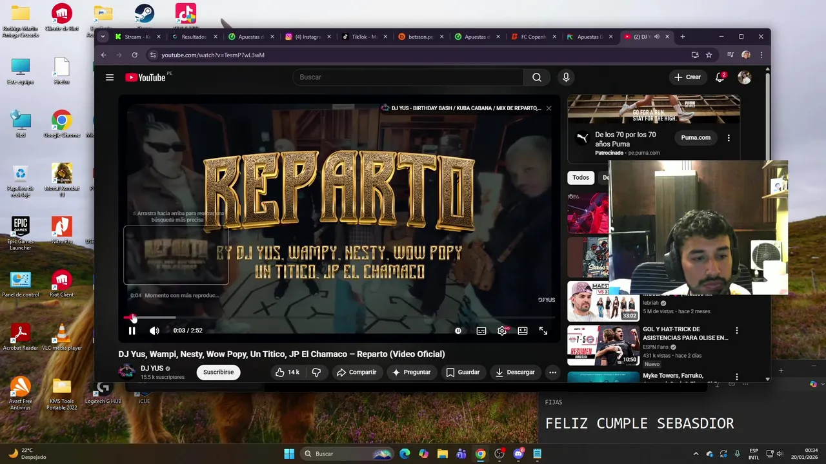Open Riot Client desktop icon
Image resolution: width=826 pixels, height=464 pixels.
[62, 284]
